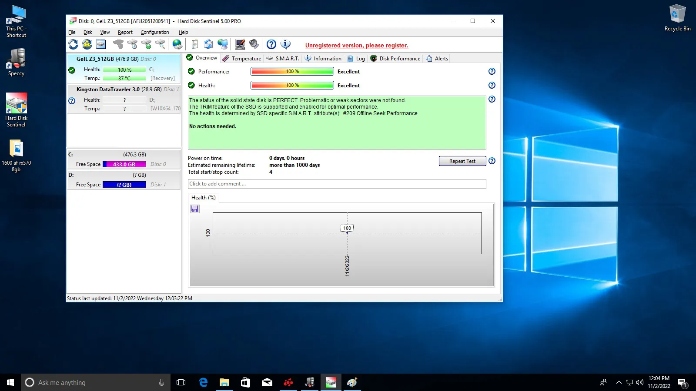Click the disk with magnifier toolbar icon
Screen dimensions: 696x391
(x=160, y=44)
